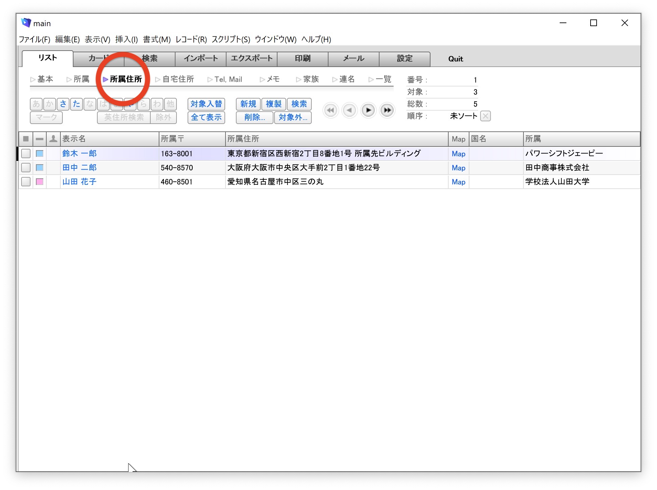Go to the first record arrow
The width and height of the screenshot is (657, 490).
331,110
